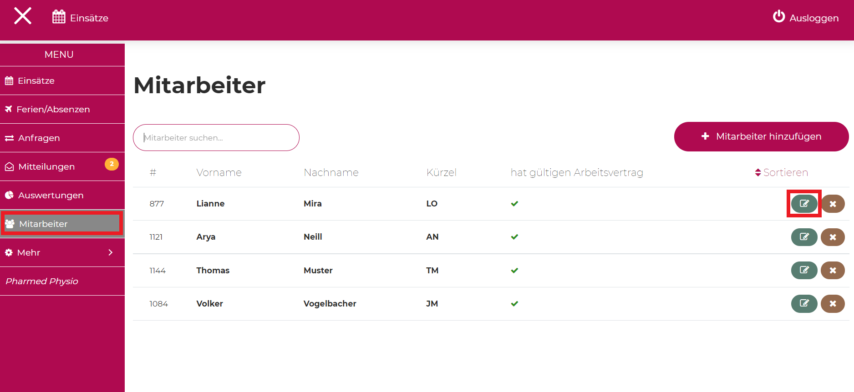Remove Volker Vogelbacher via delete icon

pos(833,304)
